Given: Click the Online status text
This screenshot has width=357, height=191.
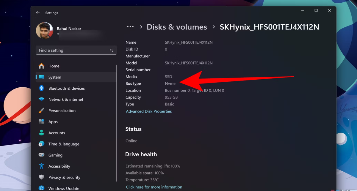Looking at the screenshot, I should (x=131, y=141).
